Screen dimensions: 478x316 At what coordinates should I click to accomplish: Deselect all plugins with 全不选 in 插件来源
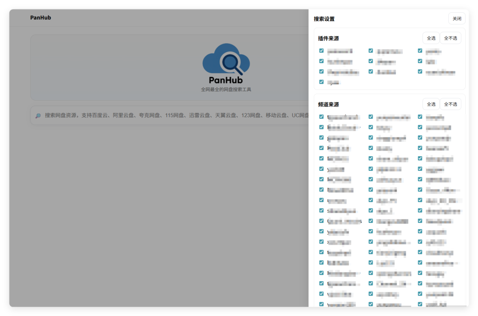(x=450, y=38)
